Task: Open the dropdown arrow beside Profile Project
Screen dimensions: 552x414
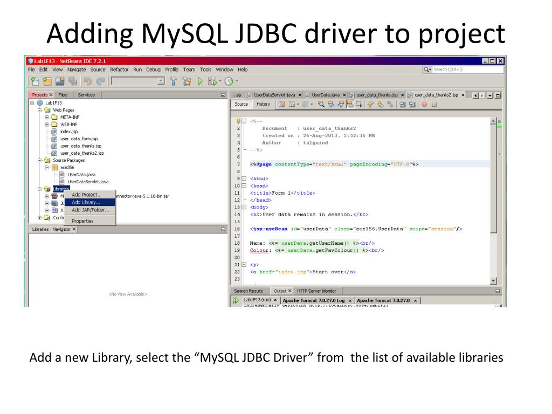Action: point(237,81)
